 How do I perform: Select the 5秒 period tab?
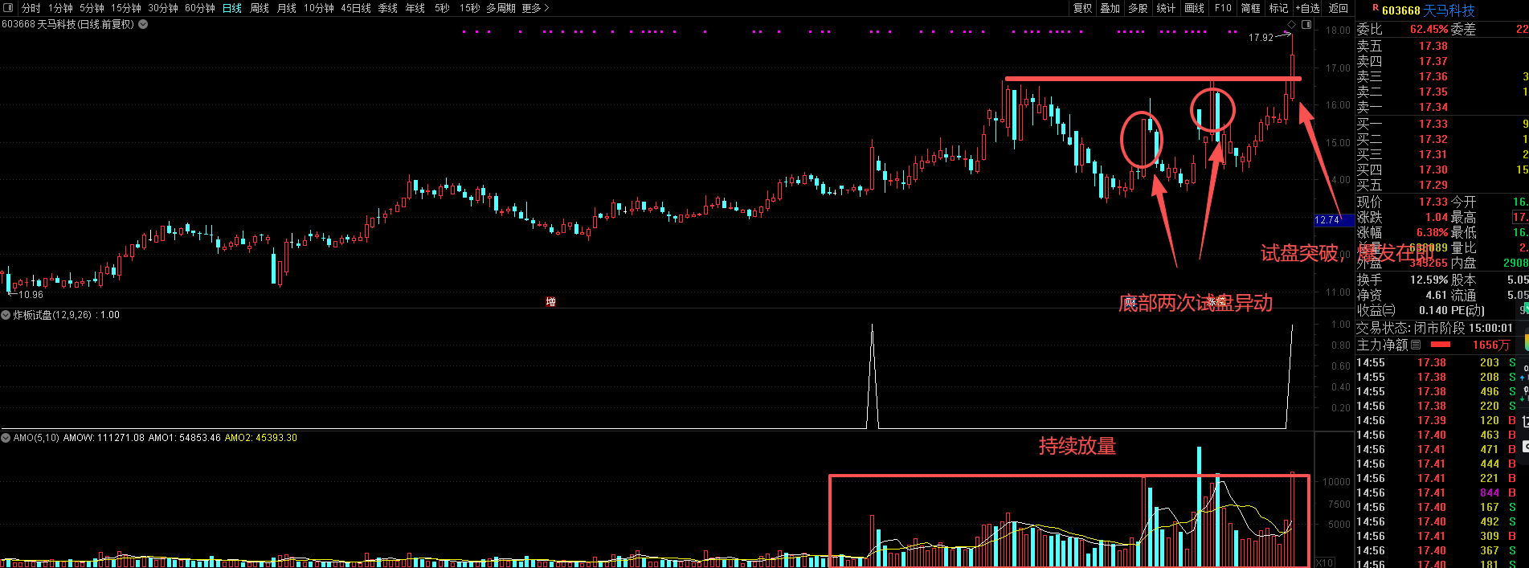[x=442, y=8]
